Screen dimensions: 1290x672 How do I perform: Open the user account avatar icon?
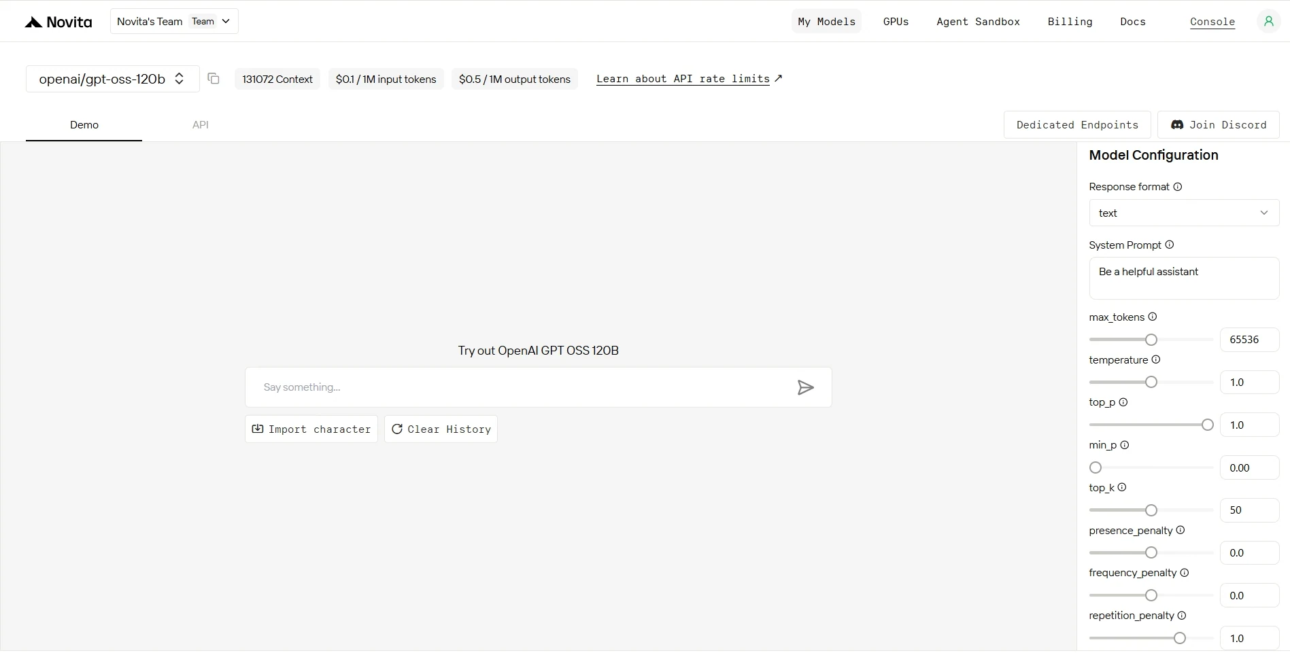[x=1268, y=21]
